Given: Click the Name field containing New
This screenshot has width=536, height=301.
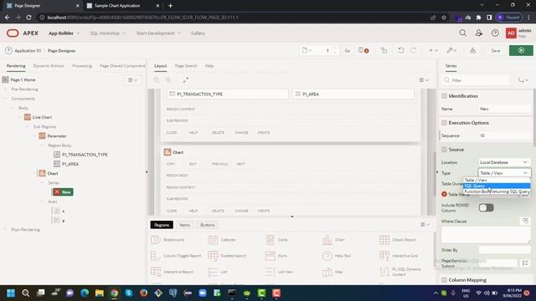Looking at the screenshot, I should pos(504,109).
